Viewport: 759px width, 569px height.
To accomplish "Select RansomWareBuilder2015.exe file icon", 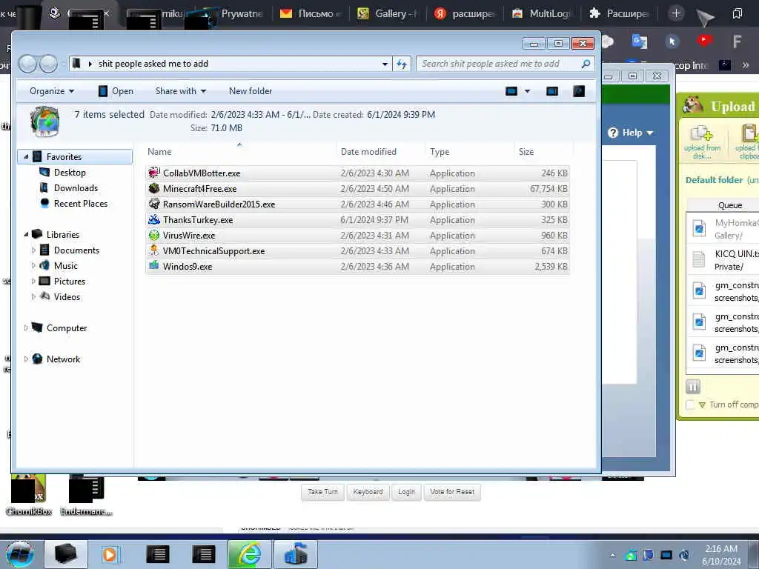I will point(154,204).
